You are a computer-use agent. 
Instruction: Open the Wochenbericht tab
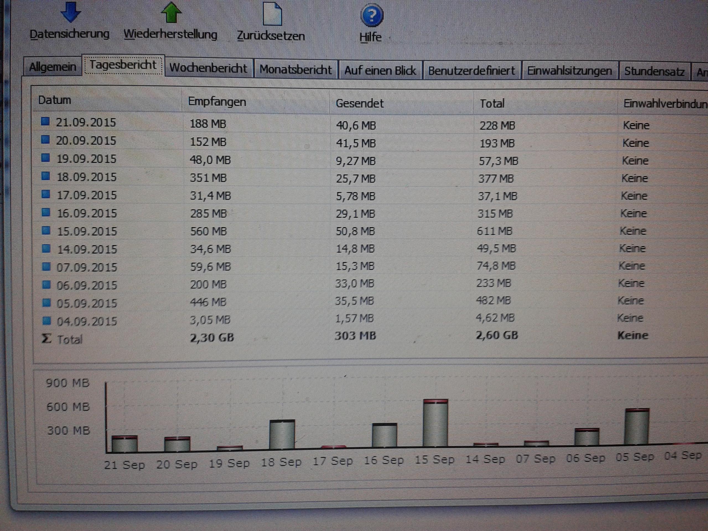click(x=208, y=68)
